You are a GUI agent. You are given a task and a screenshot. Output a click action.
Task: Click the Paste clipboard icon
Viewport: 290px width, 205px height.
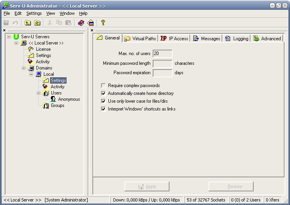click(68, 23)
